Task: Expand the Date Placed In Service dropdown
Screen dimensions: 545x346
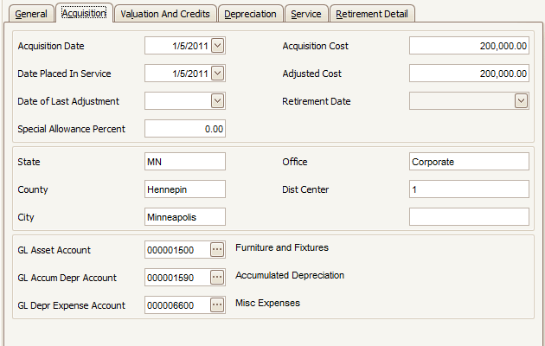Action: click(x=217, y=74)
